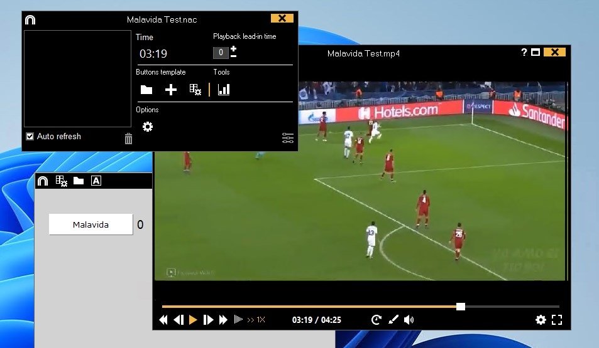
Task: Open the sliders adjustment icon in Malavida Test.nac
Action: click(x=288, y=138)
